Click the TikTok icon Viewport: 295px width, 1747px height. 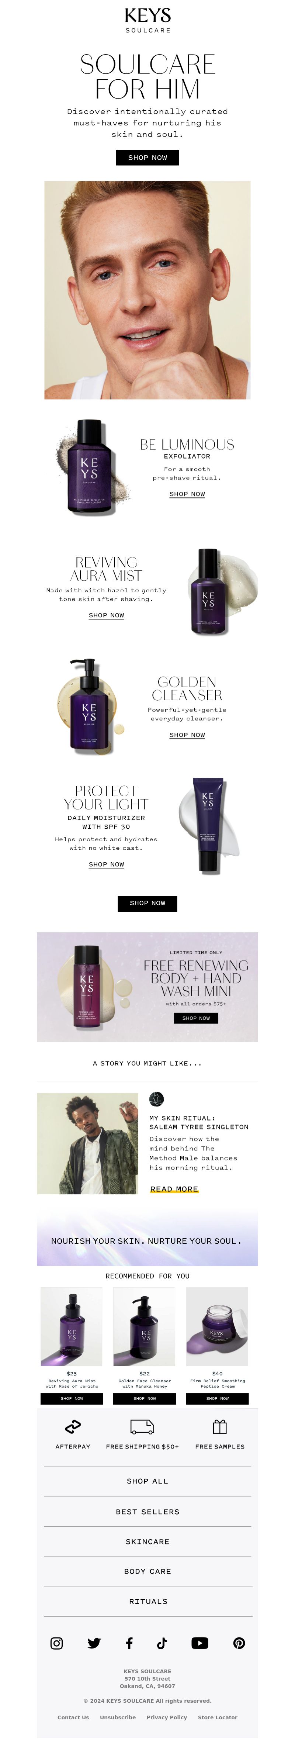pyautogui.click(x=162, y=1643)
